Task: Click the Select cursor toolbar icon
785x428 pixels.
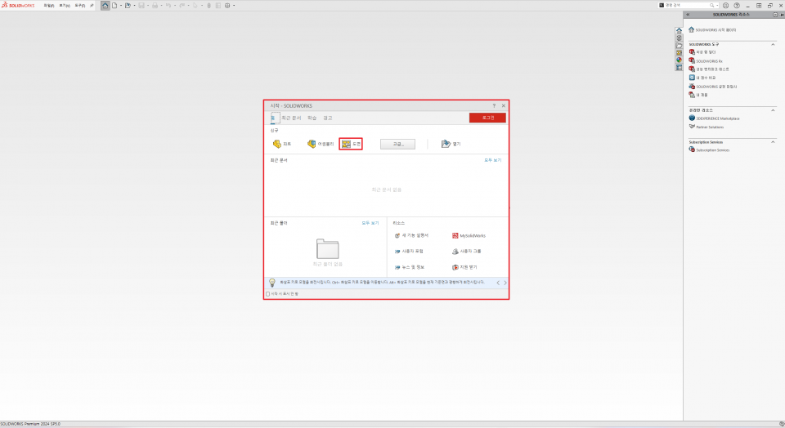Action: pos(195,6)
